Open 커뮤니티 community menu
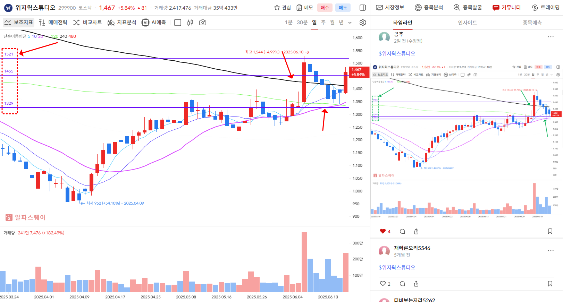The height and width of the screenshot is (302, 563). (x=507, y=8)
